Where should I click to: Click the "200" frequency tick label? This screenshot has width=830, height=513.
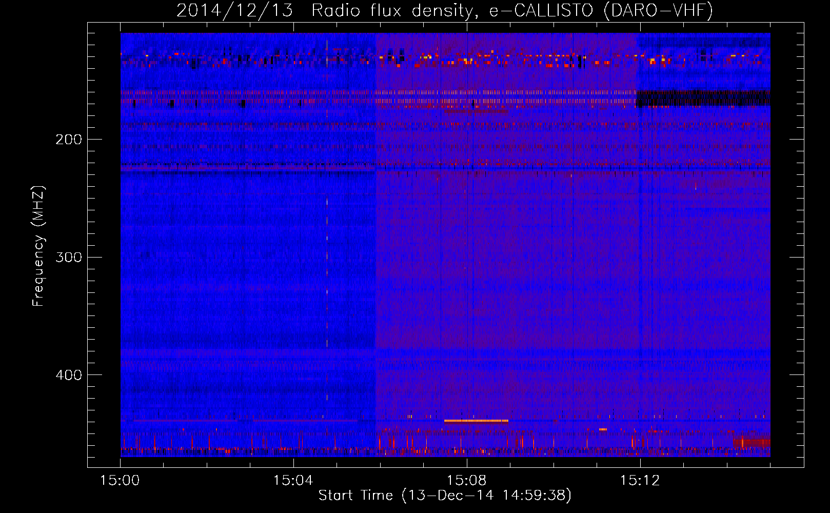click(69, 140)
